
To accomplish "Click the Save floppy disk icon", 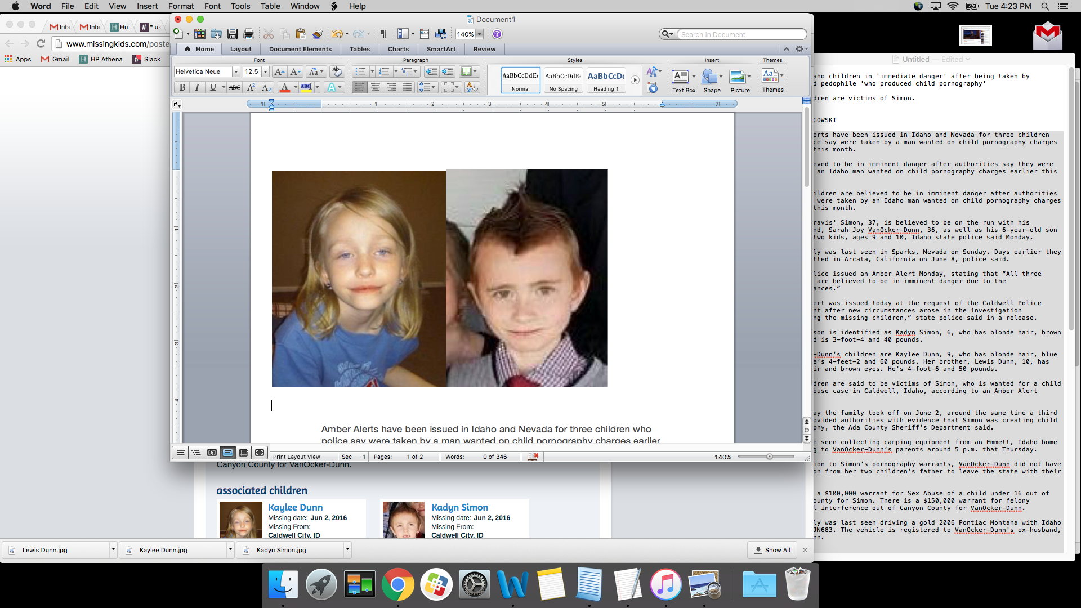I will pos(233,34).
